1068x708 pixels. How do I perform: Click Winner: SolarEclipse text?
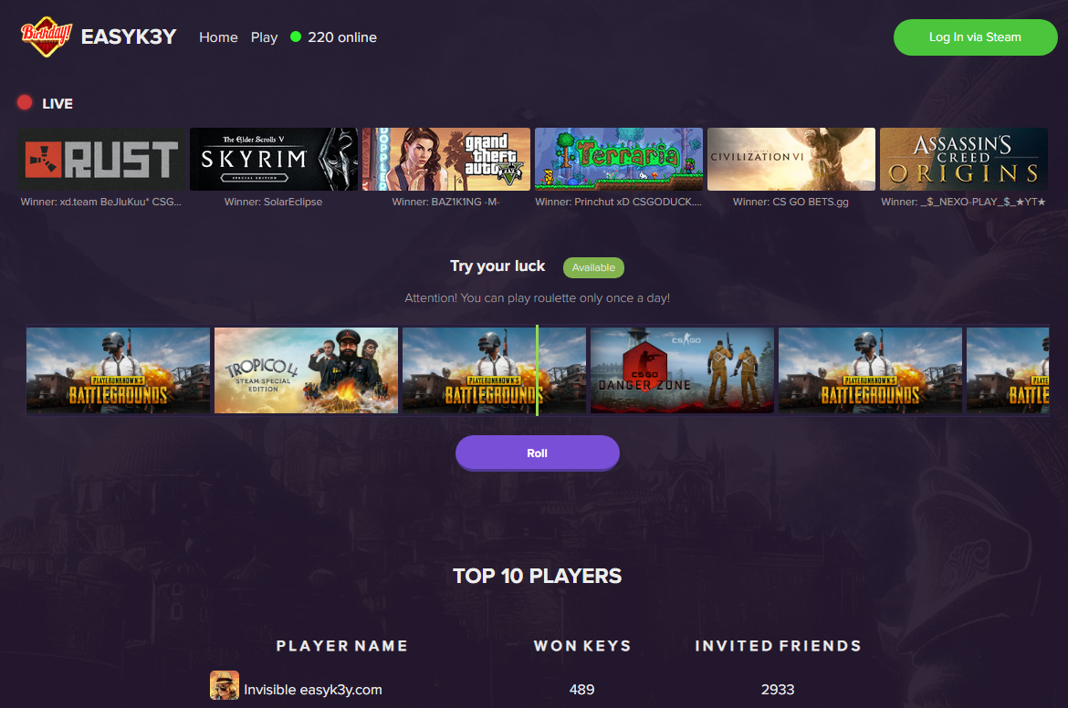(x=273, y=202)
